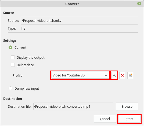
Task: Click the Source path field
Action: 80,21
